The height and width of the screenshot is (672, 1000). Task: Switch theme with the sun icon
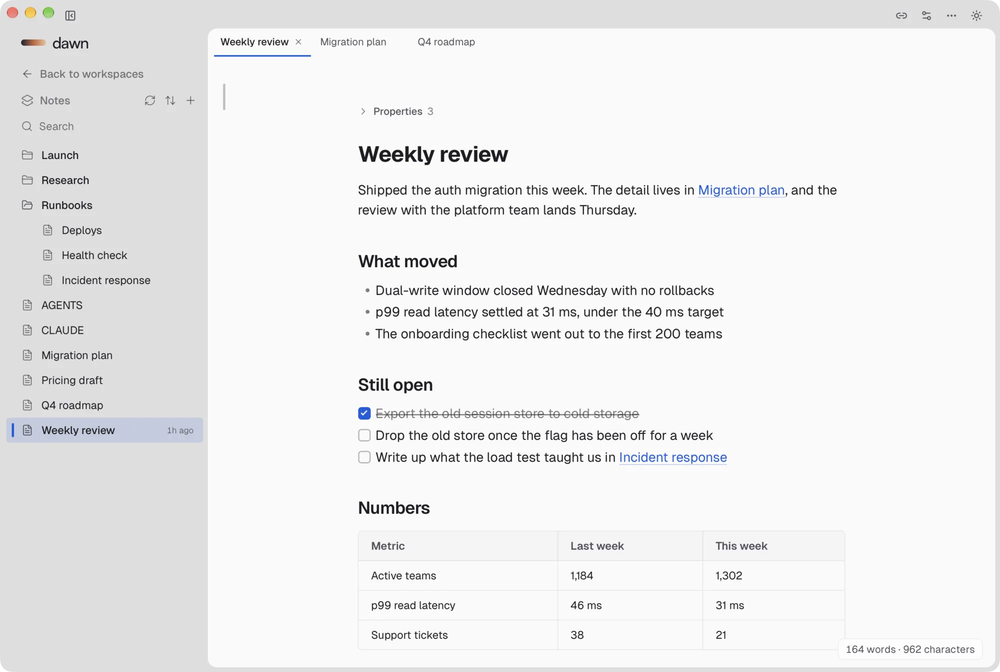(x=976, y=15)
